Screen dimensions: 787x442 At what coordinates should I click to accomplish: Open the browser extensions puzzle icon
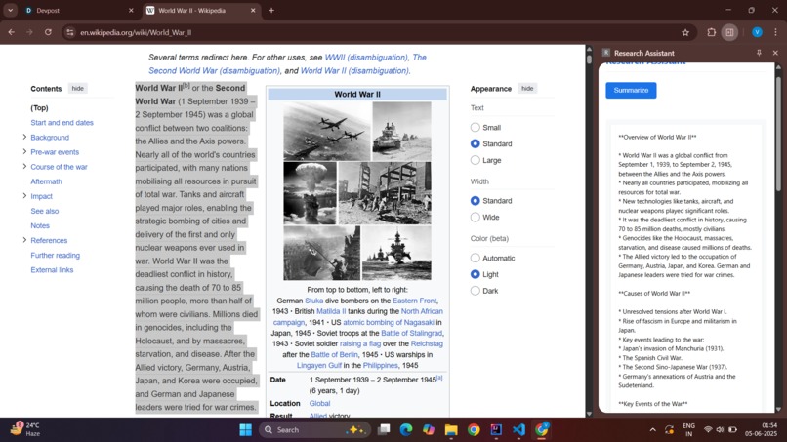tap(711, 32)
